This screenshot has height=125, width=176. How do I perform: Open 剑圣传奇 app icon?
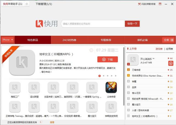click(53, 87)
